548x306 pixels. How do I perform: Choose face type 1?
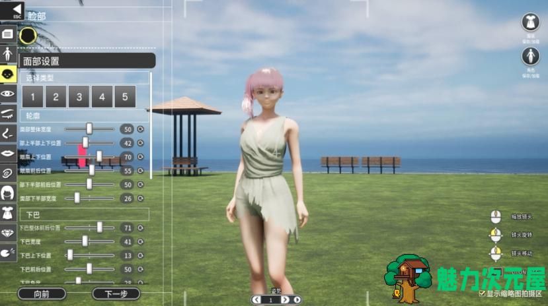click(x=33, y=96)
